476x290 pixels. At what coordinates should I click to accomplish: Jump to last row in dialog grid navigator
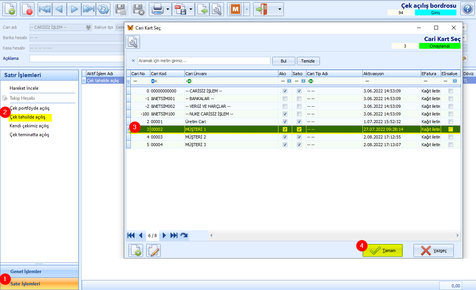coord(174,235)
